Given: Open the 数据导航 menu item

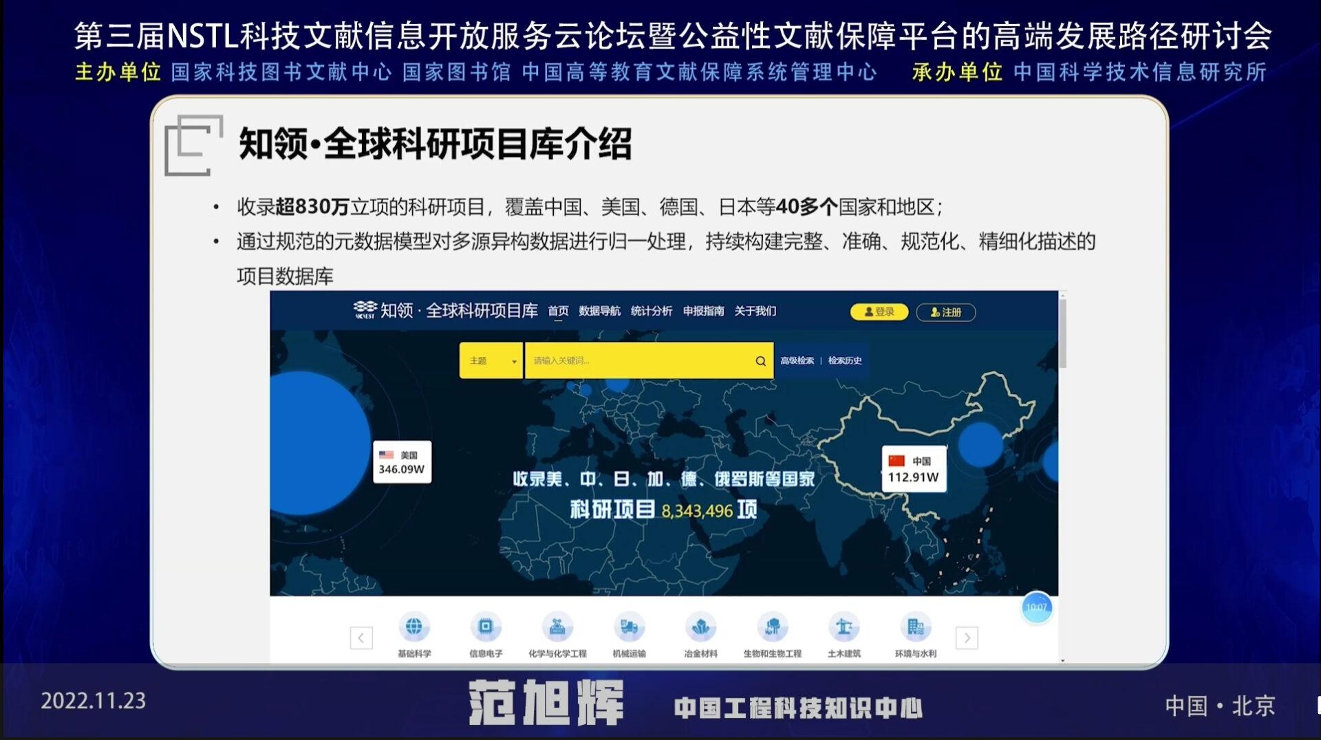Looking at the screenshot, I should coord(599,311).
